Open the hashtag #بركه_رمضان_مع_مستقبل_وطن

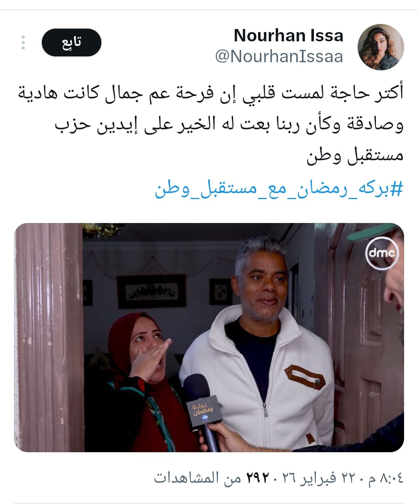point(279,189)
